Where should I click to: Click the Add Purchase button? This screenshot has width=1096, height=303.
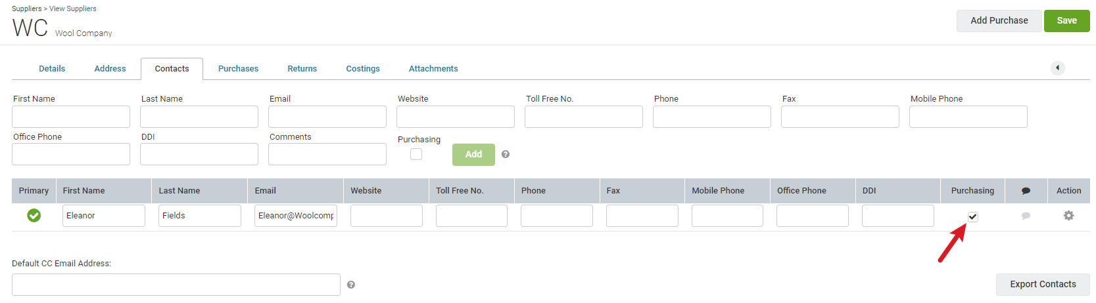(999, 21)
